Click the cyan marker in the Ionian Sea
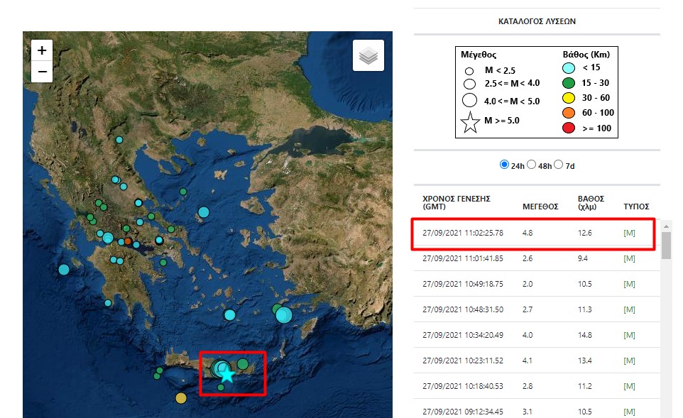683x418 pixels. pyautogui.click(x=64, y=269)
